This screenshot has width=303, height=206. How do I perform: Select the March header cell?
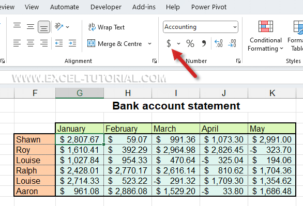[x=176, y=129]
